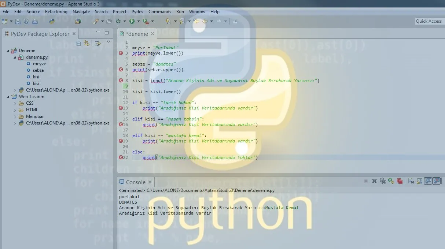The height and width of the screenshot is (249, 445).
Task: Select the HTML folder
Action: point(32,110)
